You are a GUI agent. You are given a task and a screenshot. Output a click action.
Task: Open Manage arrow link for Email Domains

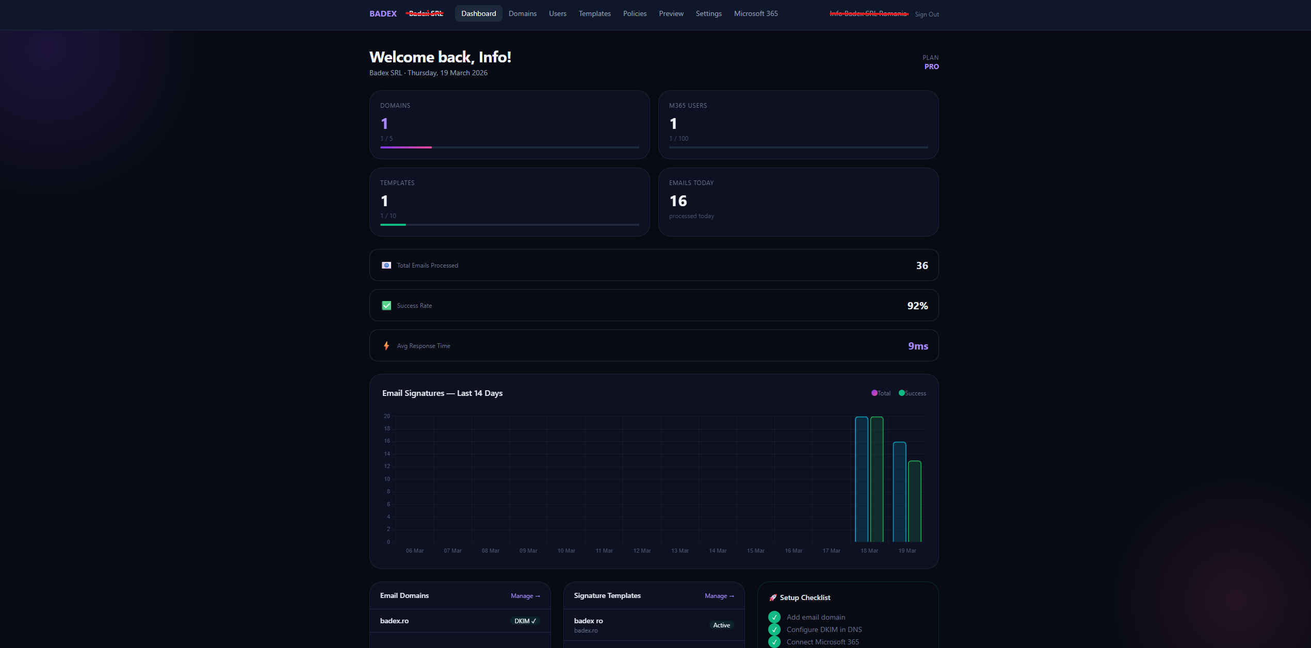click(525, 596)
